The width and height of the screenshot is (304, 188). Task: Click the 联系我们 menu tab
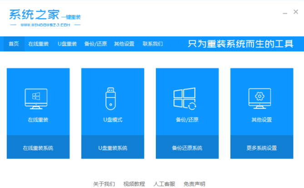(153, 44)
